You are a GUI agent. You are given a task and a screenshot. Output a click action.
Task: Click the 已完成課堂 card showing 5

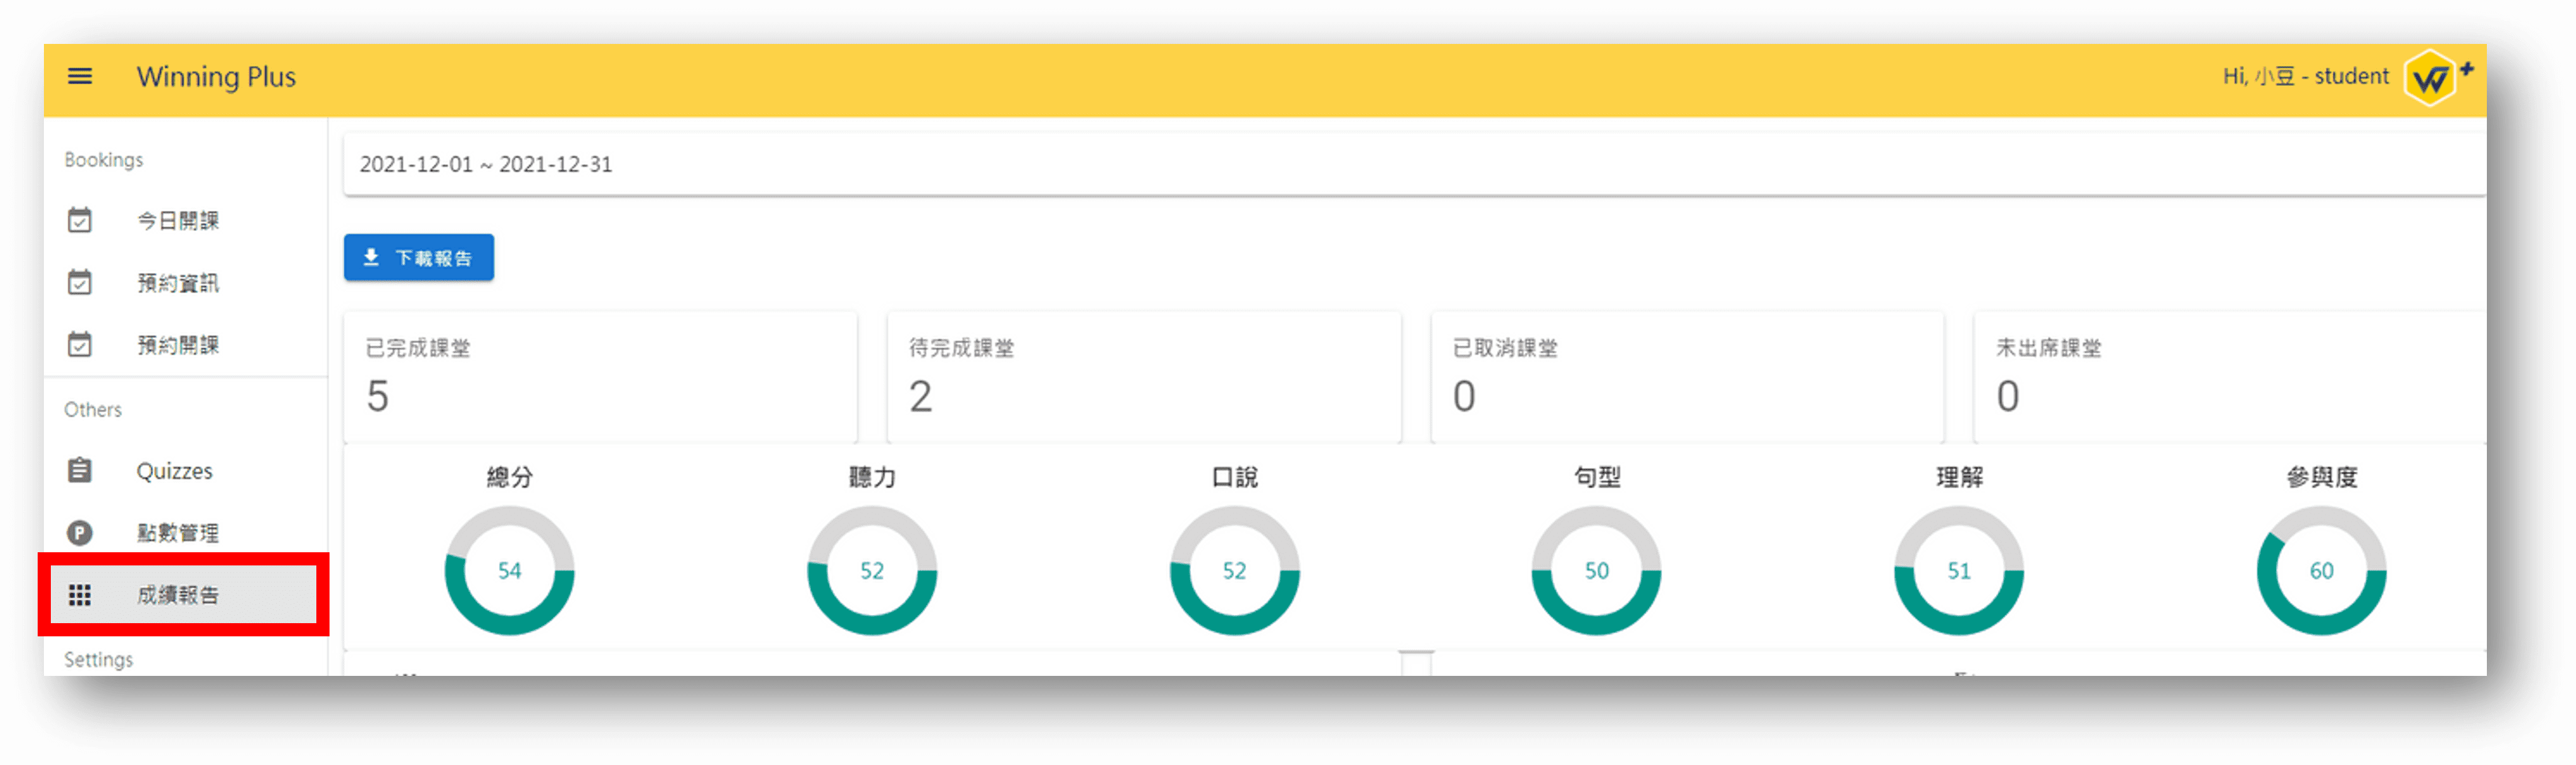coord(600,376)
